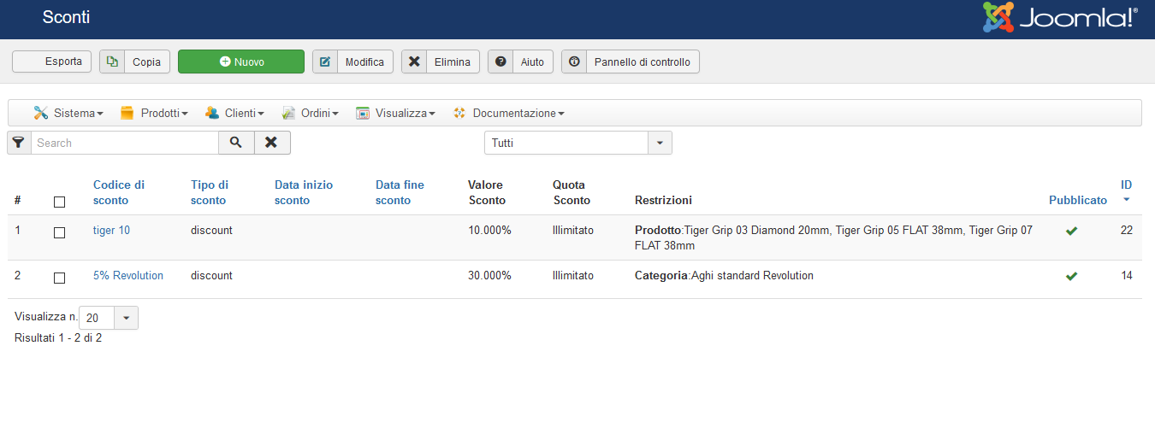Click the green Nuovo button
The height and width of the screenshot is (422, 1155).
point(241,62)
